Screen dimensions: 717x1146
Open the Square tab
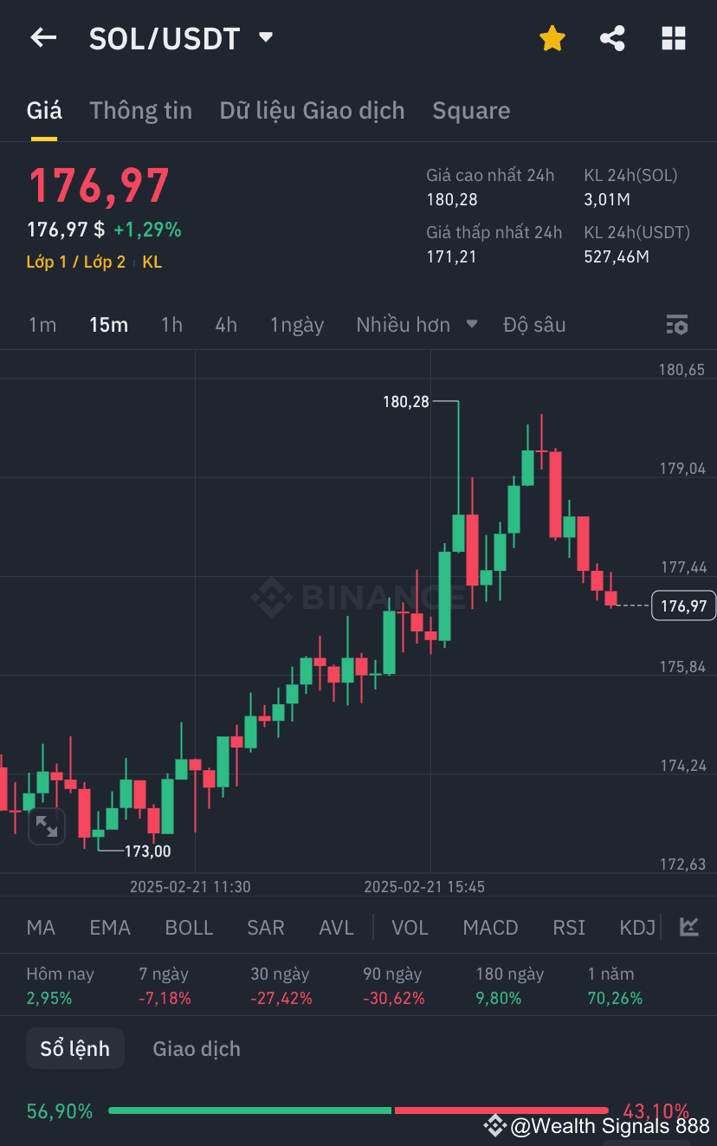coord(471,110)
